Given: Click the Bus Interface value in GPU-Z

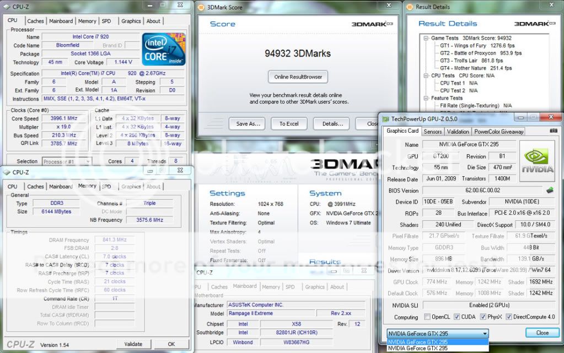Looking at the screenshot, I should coord(522,213).
